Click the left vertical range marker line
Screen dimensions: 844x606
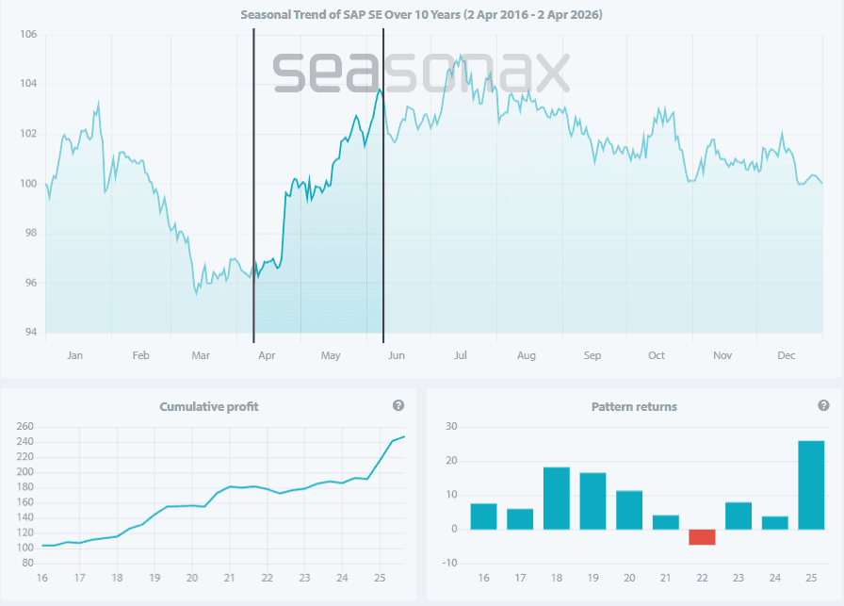click(x=253, y=188)
